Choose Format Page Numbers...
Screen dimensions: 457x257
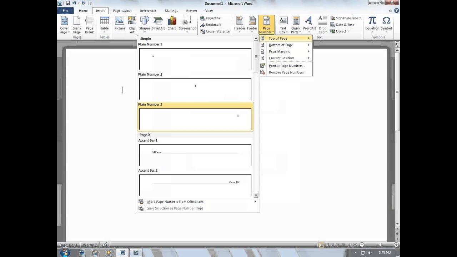(286, 66)
